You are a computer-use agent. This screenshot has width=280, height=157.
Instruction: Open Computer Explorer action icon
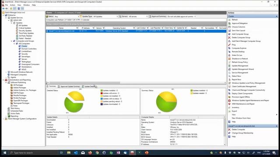229,48
